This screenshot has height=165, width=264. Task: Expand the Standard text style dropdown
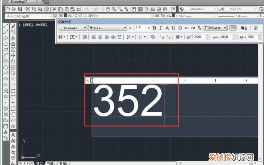(x=73, y=28)
